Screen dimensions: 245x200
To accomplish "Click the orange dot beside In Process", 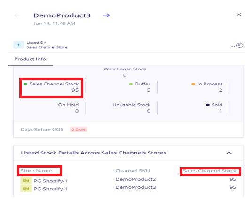I will pyautogui.click(x=193, y=84).
